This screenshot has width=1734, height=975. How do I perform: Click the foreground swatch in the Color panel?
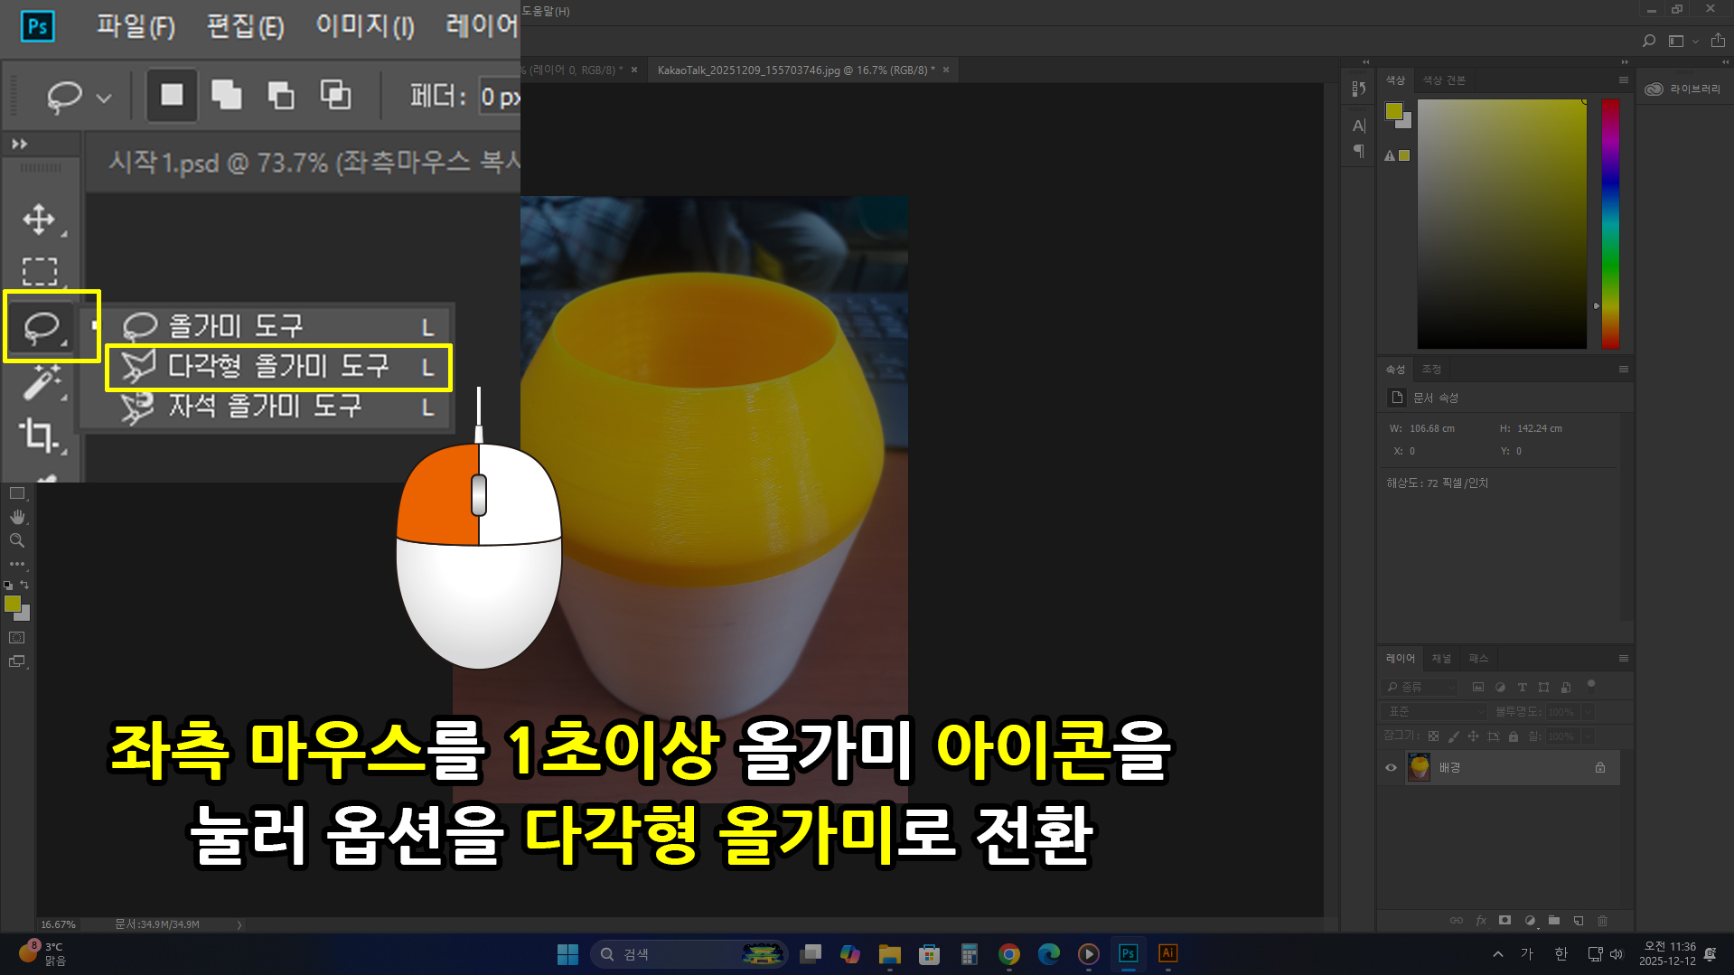coord(1393,111)
